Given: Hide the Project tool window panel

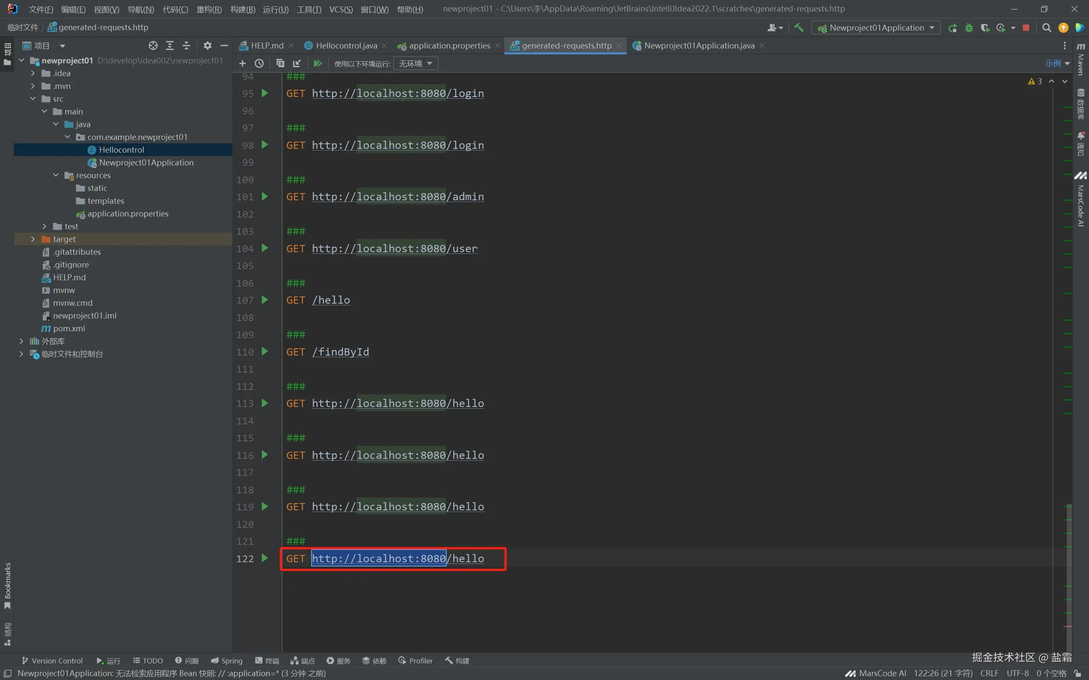Looking at the screenshot, I should coord(224,46).
